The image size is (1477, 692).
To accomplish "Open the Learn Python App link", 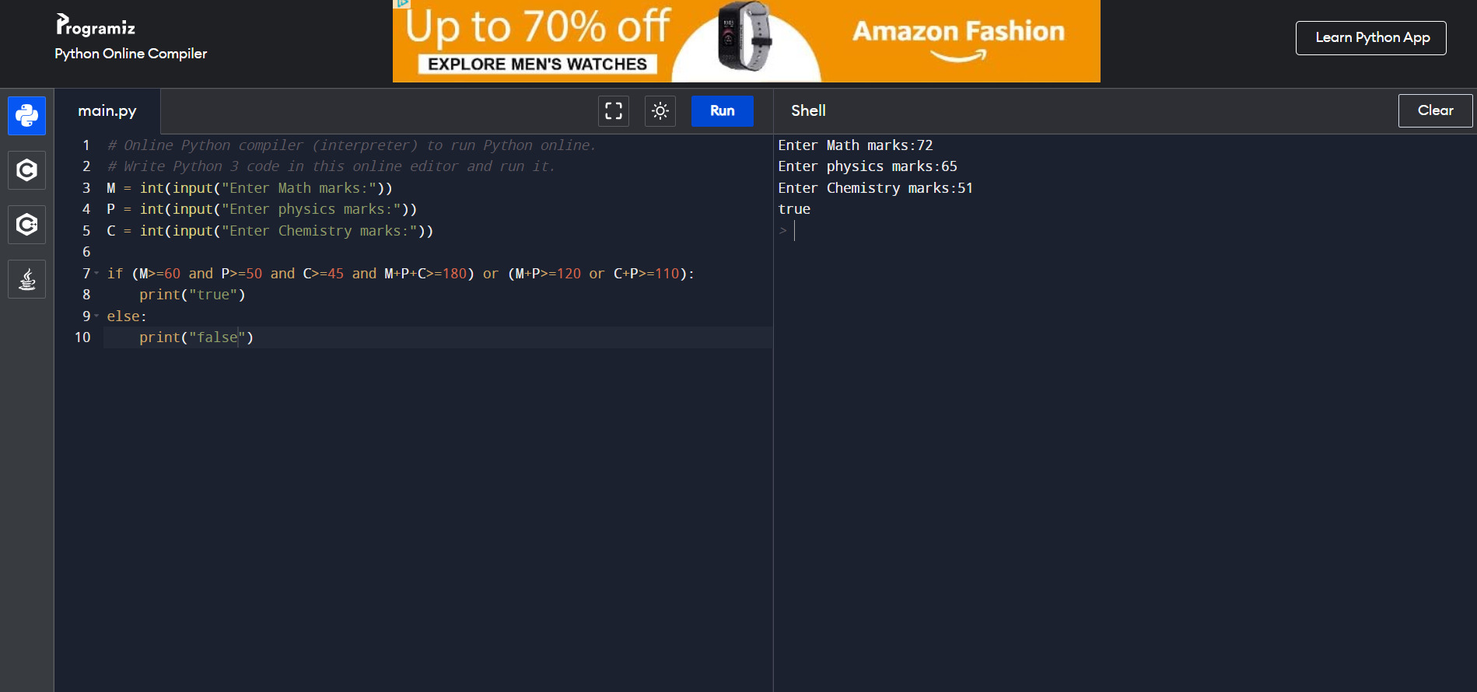I will coord(1371,38).
